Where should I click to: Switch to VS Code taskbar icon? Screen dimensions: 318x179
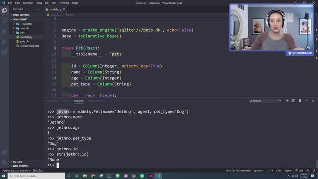(158, 176)
